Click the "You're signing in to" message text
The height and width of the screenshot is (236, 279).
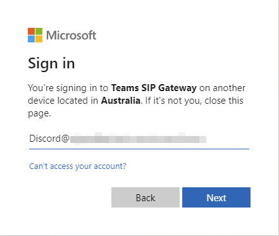pos(68,88)
